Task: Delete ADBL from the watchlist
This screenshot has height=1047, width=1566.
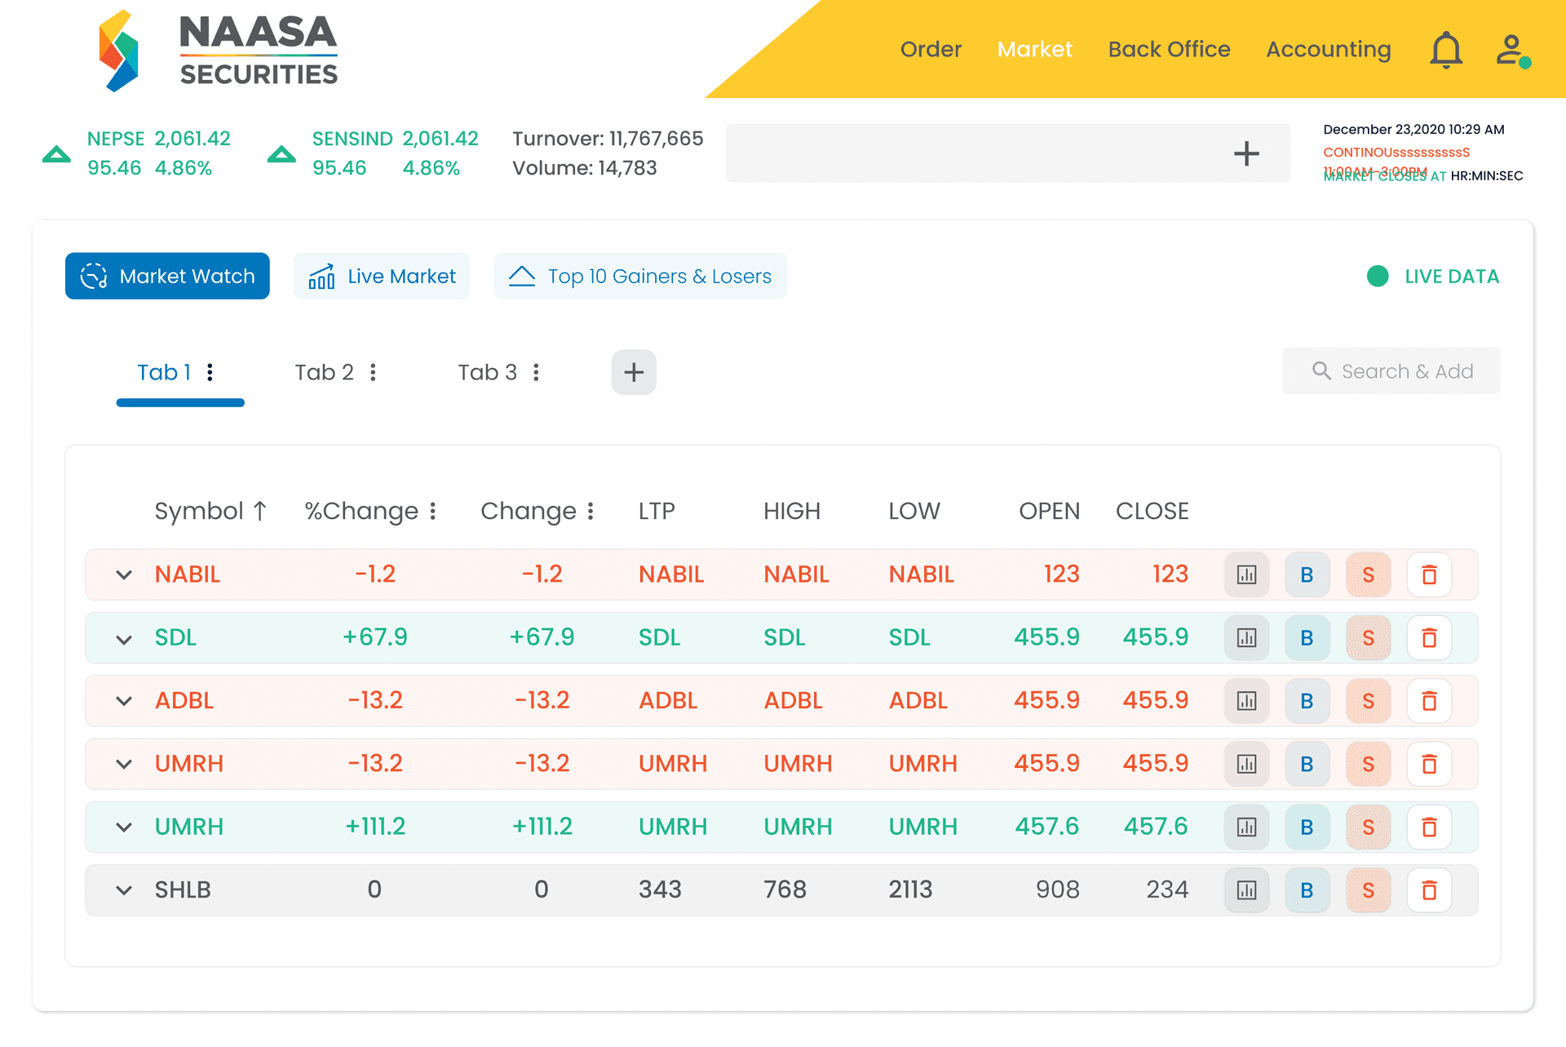Action: point(1429,701)
